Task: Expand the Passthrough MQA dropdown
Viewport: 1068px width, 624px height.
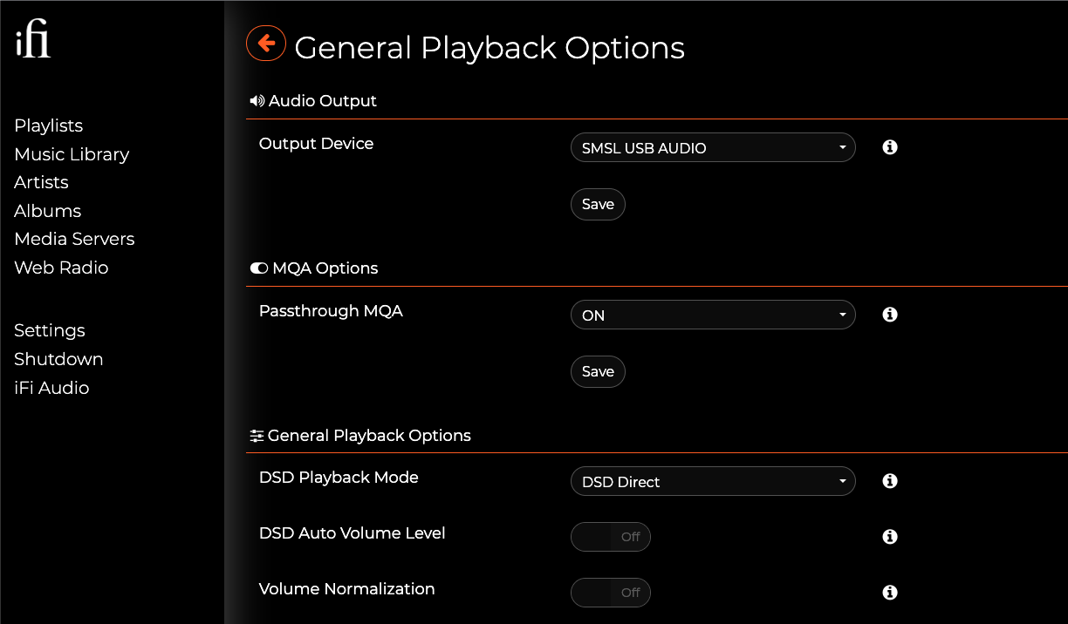Action: pyautogui.click(x=713, y=315)
